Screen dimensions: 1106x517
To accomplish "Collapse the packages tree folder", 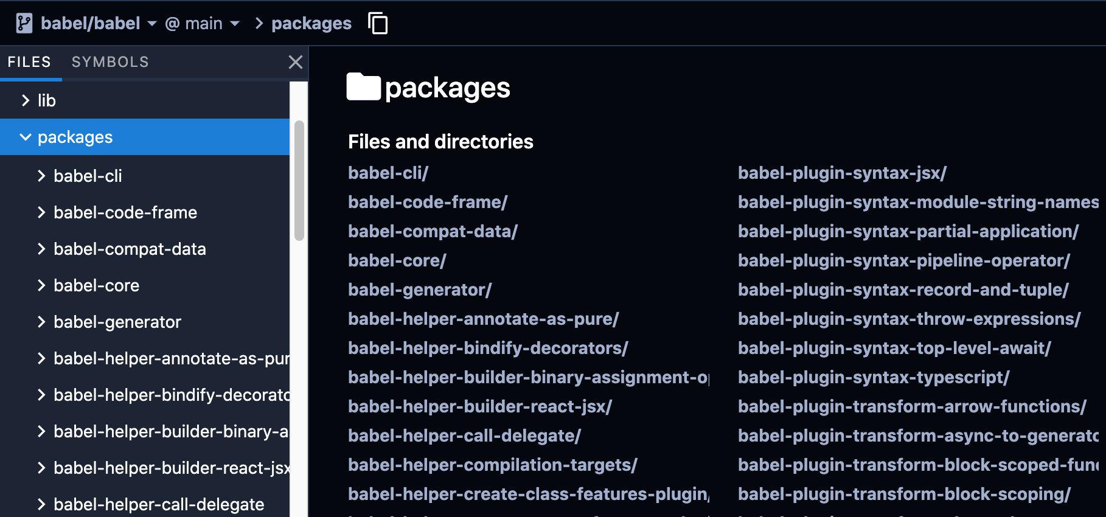I will tap(26, 137).
